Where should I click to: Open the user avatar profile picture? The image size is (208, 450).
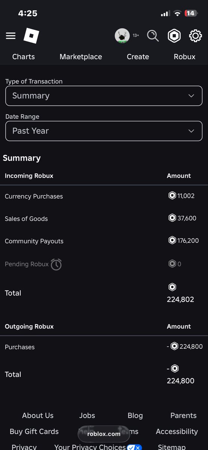122,36
